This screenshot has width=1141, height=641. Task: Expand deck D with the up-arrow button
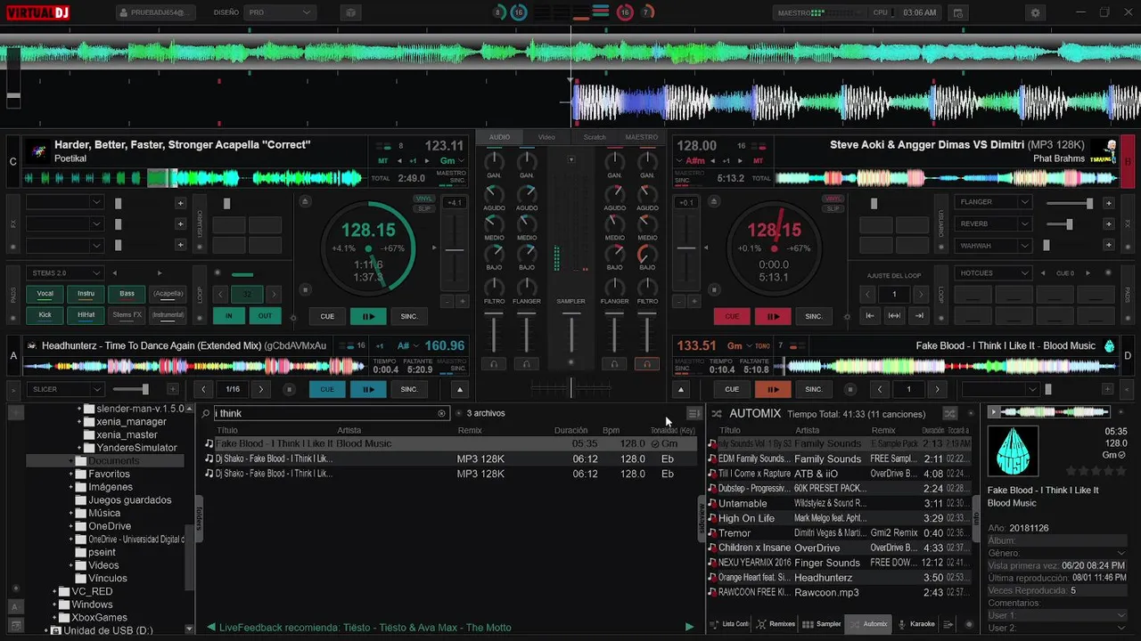coord(681,389)
